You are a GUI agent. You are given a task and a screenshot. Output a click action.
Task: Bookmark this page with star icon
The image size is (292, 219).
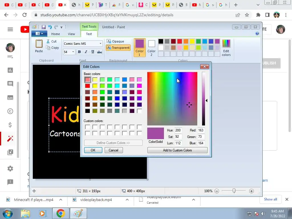[x=247, y=15]
